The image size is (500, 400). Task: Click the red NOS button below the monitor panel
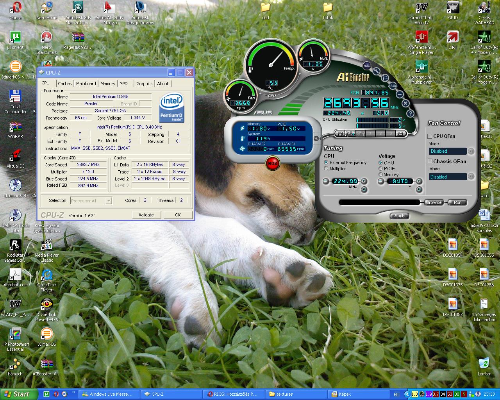pyautogui.click(x=272, y=163)
